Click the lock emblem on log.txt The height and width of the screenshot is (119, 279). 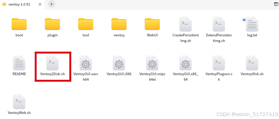tap(244, 19)
